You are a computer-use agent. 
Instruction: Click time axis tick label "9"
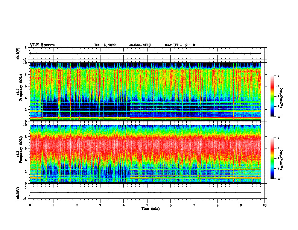[x=241, y=205]
